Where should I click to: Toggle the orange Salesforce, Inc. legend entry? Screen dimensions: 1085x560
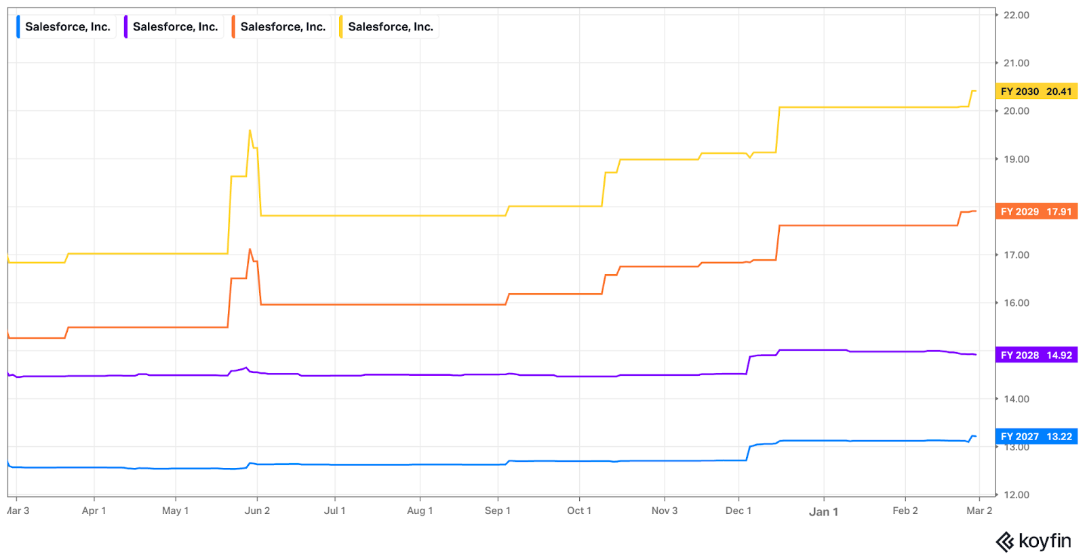[x=282, y=27]
